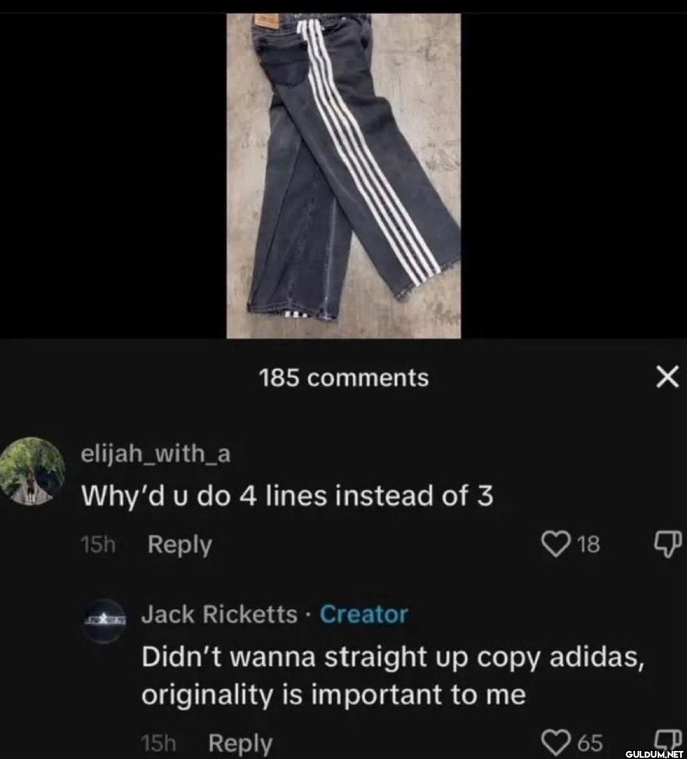Viewport: 687px width, 759px height.
Task: Tap the 18 like count
Action: 589,545
